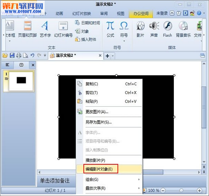Redo the last action
The image size is (209, 196).
39,55
